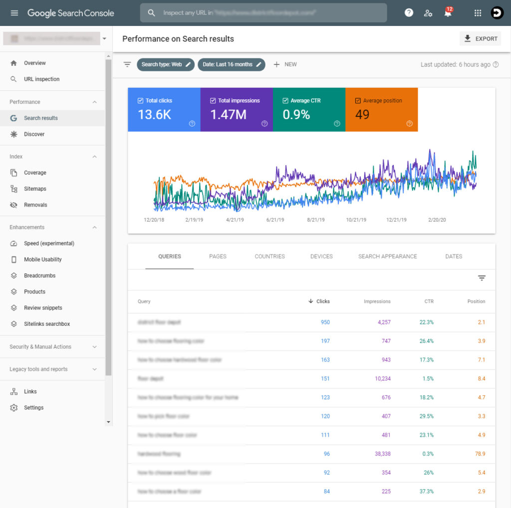
Task: Uncheck the Total impressions checkbox
Action: click(213, 101)
